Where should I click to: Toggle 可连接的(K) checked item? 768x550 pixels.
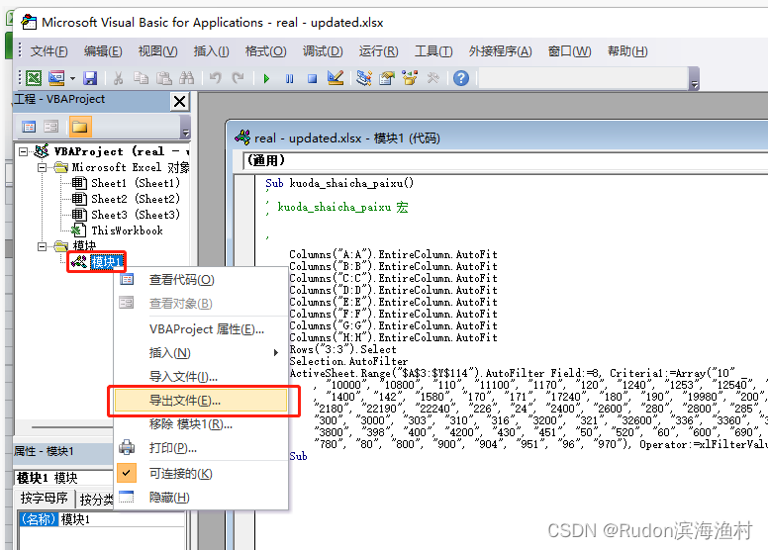click(x=201, y=474)
